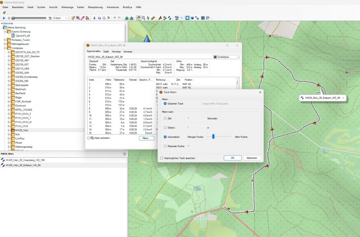Select the zoom magnifier tool
The image size is (360, 237).
(143, 18)
